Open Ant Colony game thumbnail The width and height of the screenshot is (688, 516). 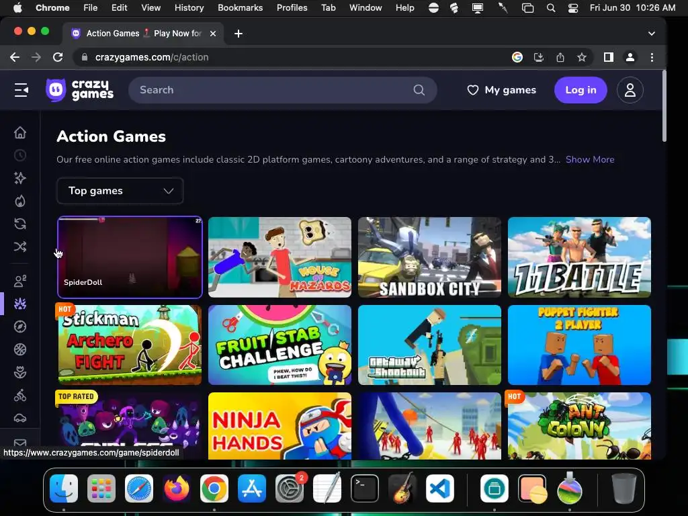coord(579,426)
